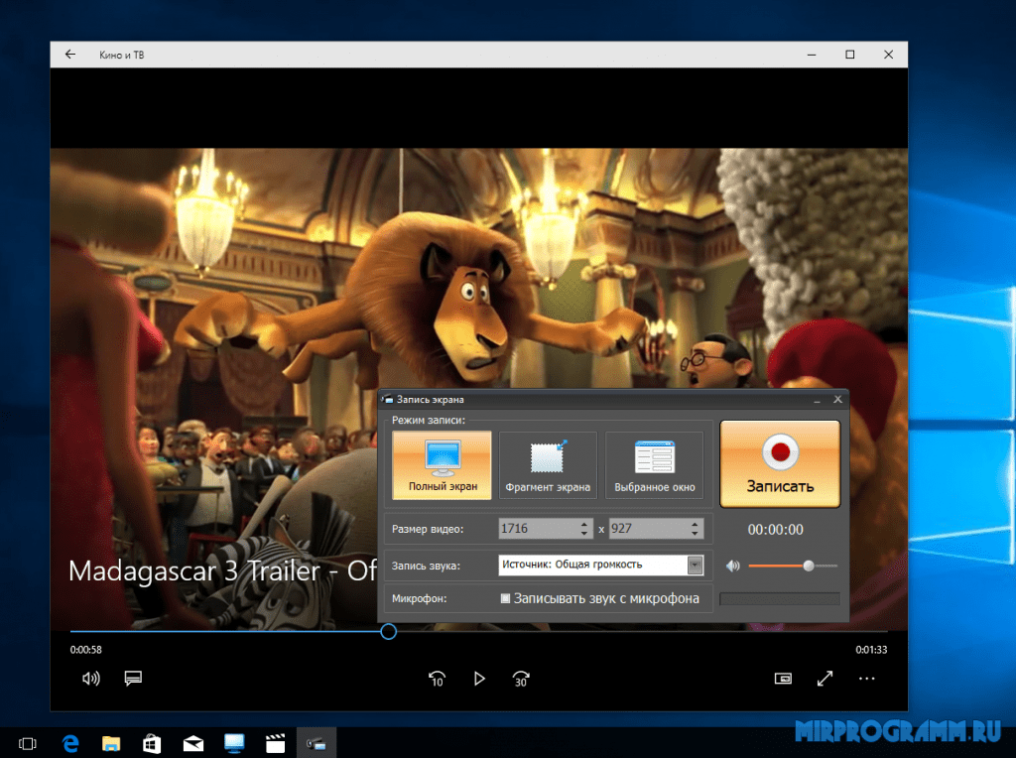This screenshot has width=1016, height=758.
Task: Switch to mini player view mode
Action: coord(783,679)
